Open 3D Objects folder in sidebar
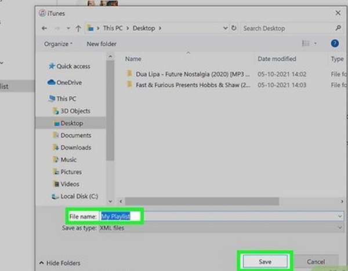348x271 pixels. pos(71,111)
